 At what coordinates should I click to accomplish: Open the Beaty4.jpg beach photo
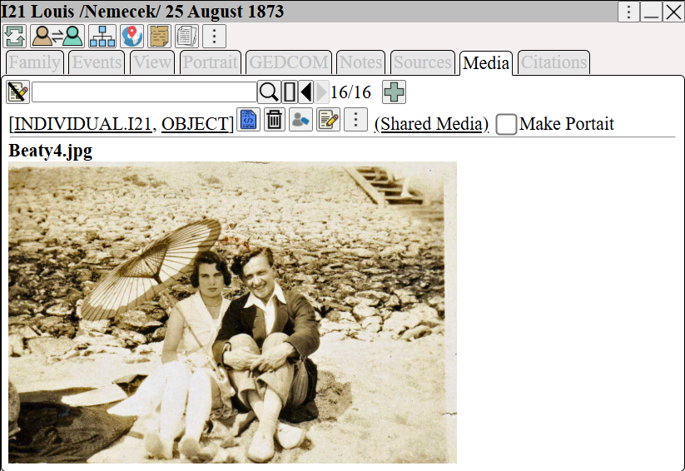(x=232, y=312)
